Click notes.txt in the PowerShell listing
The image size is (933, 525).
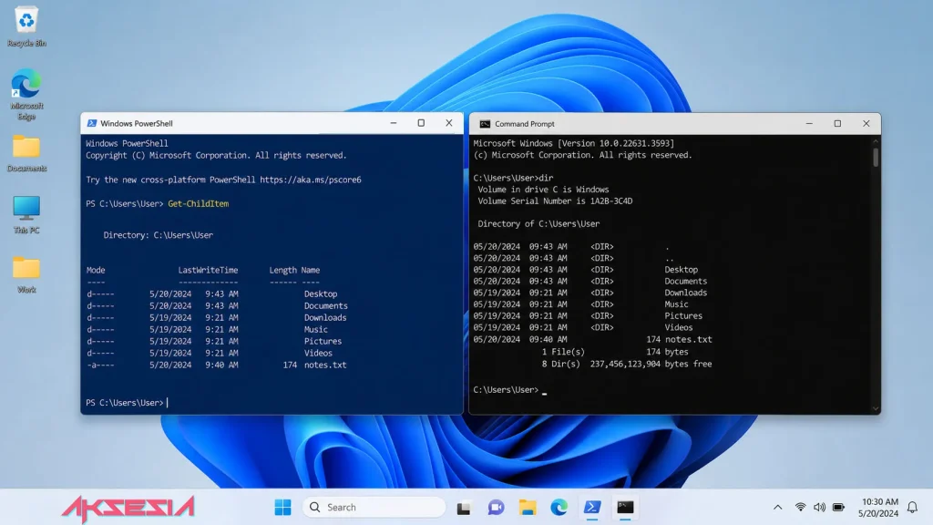tap(325, 365)
